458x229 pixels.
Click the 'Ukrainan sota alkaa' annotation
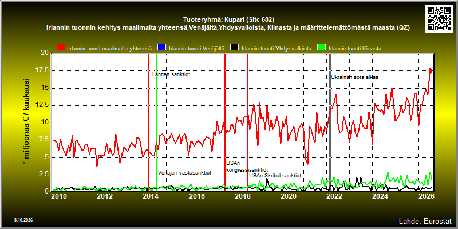point(354,77)
